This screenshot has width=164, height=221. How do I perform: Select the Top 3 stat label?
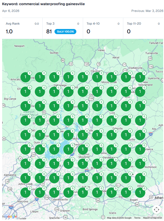coord(50,24)
